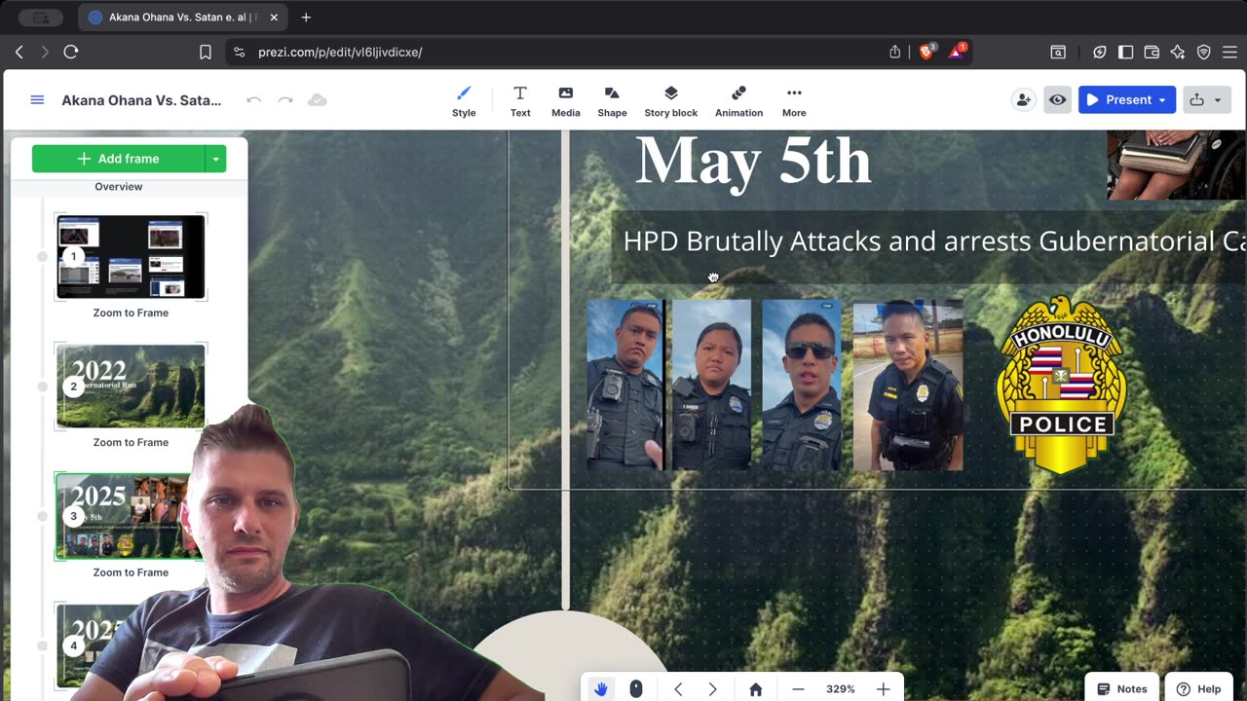This screenshot has height=701, width=1247.
Task: Activate the mouse pointer mode
Action: (636, 689)
